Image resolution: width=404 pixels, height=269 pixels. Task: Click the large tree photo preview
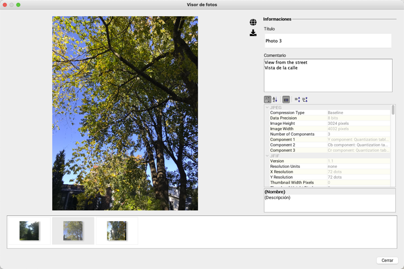(125, 113)
